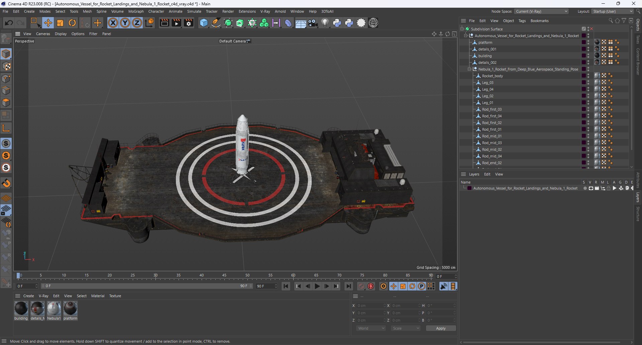Toggle X axis lock
The width and height of the screenshot is (642, 345).
point(113,23)
